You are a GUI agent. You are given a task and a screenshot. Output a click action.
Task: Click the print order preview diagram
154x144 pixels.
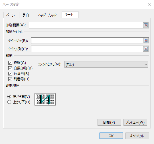pyautogui.click(x=45, y=99)
